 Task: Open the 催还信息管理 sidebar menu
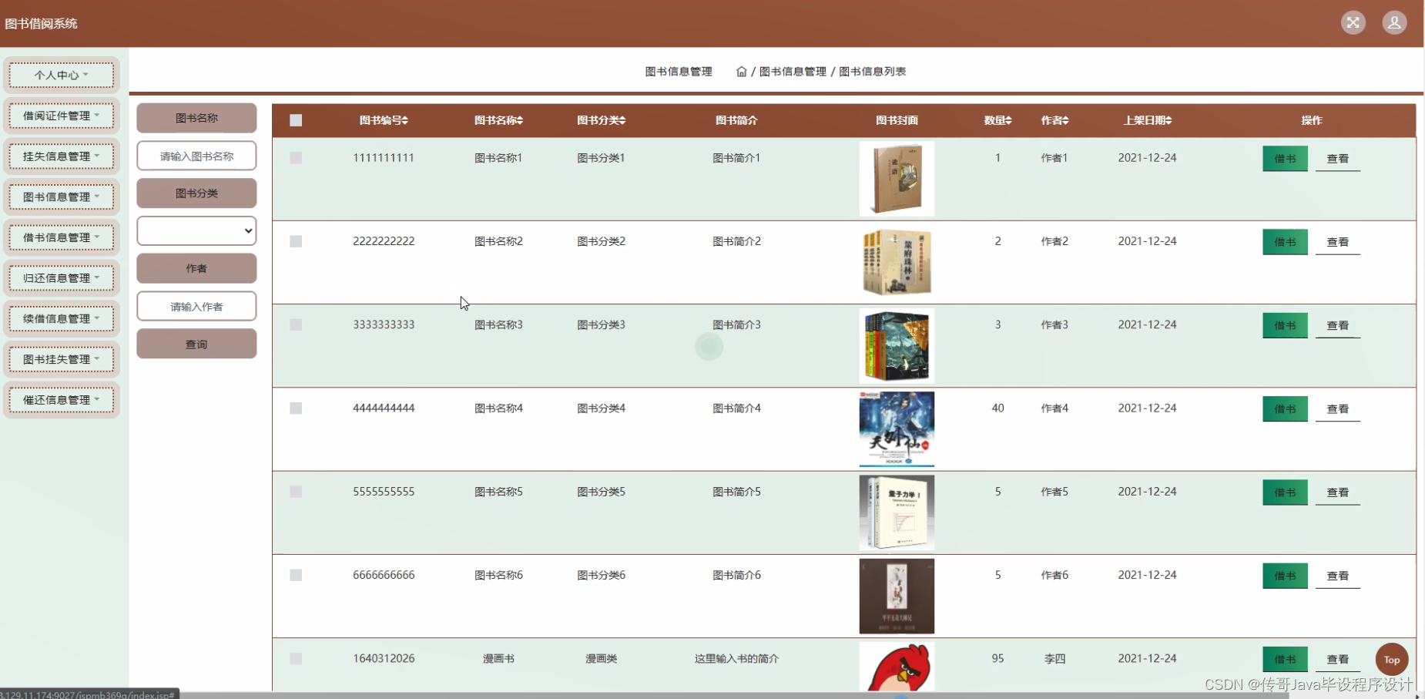click(x=61, y=399)
